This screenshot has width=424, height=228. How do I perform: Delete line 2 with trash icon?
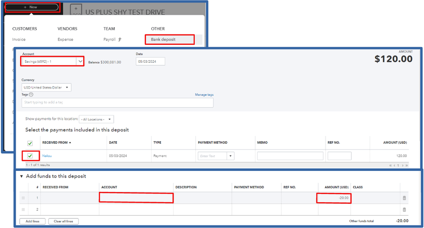pyautogui.click(x=404, y=210)
